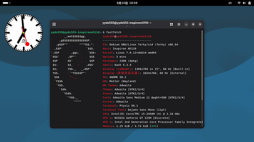This screenshot has width=254, height=142.
Task: Show the tab overview grid
Action: 172,24
